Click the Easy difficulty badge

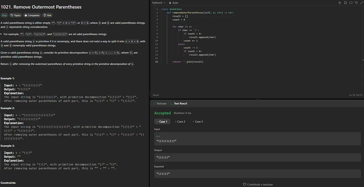[4, 15]
